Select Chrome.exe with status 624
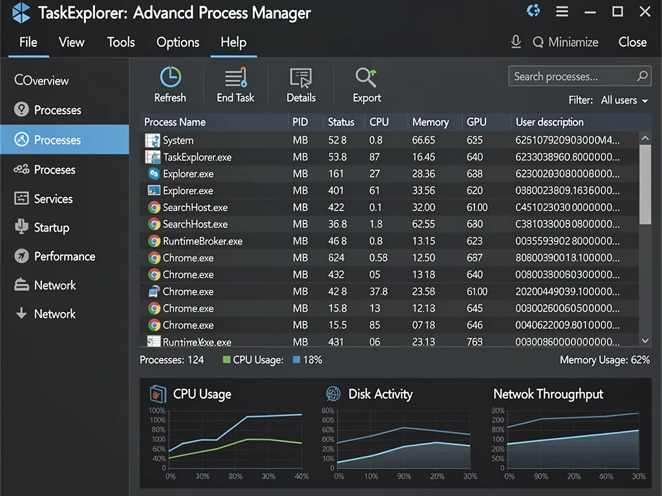Screen dimensions: 662x496 188,258
